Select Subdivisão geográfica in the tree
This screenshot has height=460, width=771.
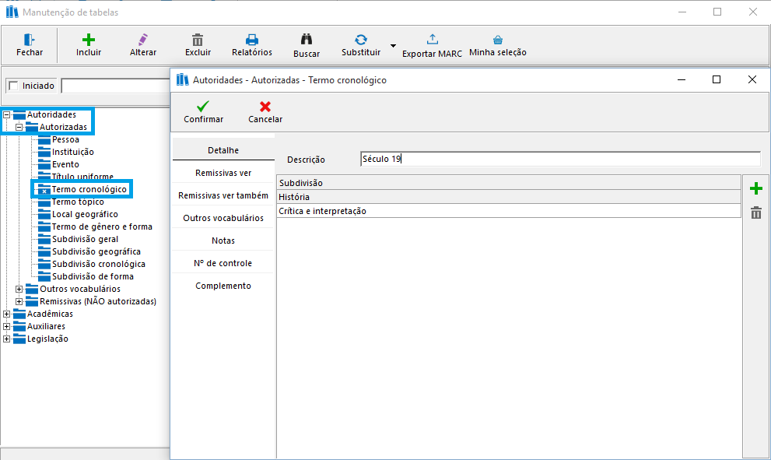(96, 251)
